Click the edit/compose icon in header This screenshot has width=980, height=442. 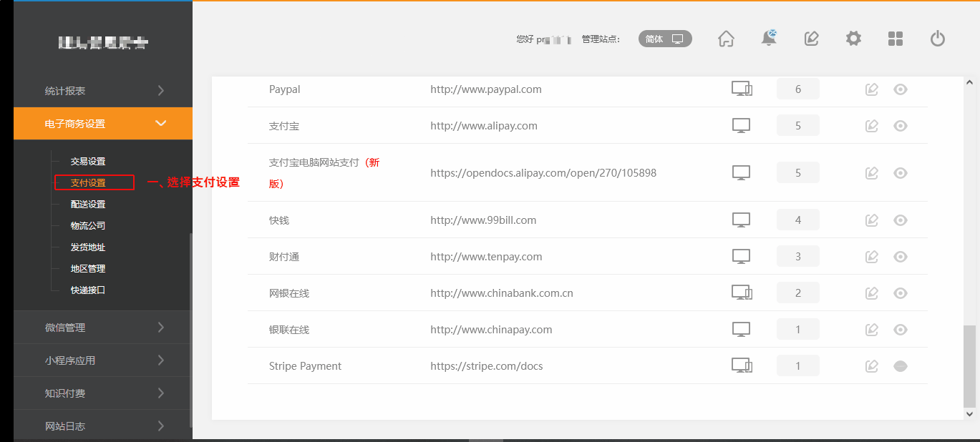[811, 39]
